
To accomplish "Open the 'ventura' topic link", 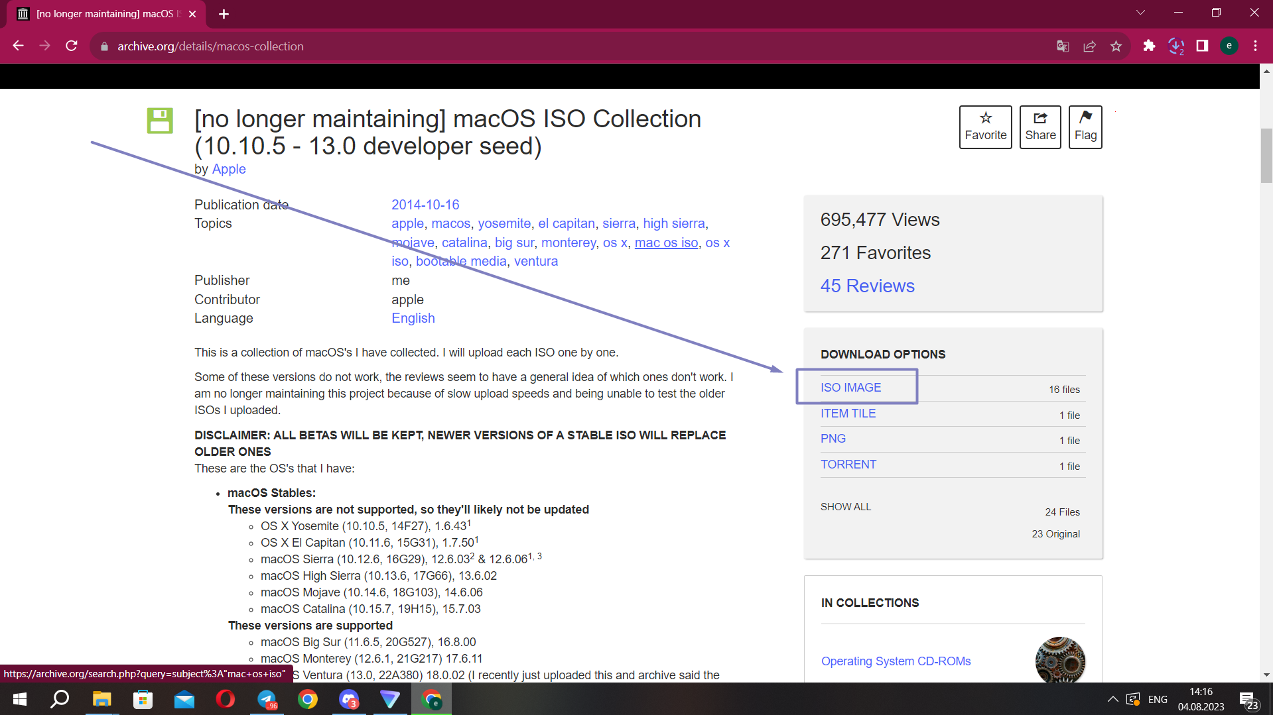I will click(536, 261).
